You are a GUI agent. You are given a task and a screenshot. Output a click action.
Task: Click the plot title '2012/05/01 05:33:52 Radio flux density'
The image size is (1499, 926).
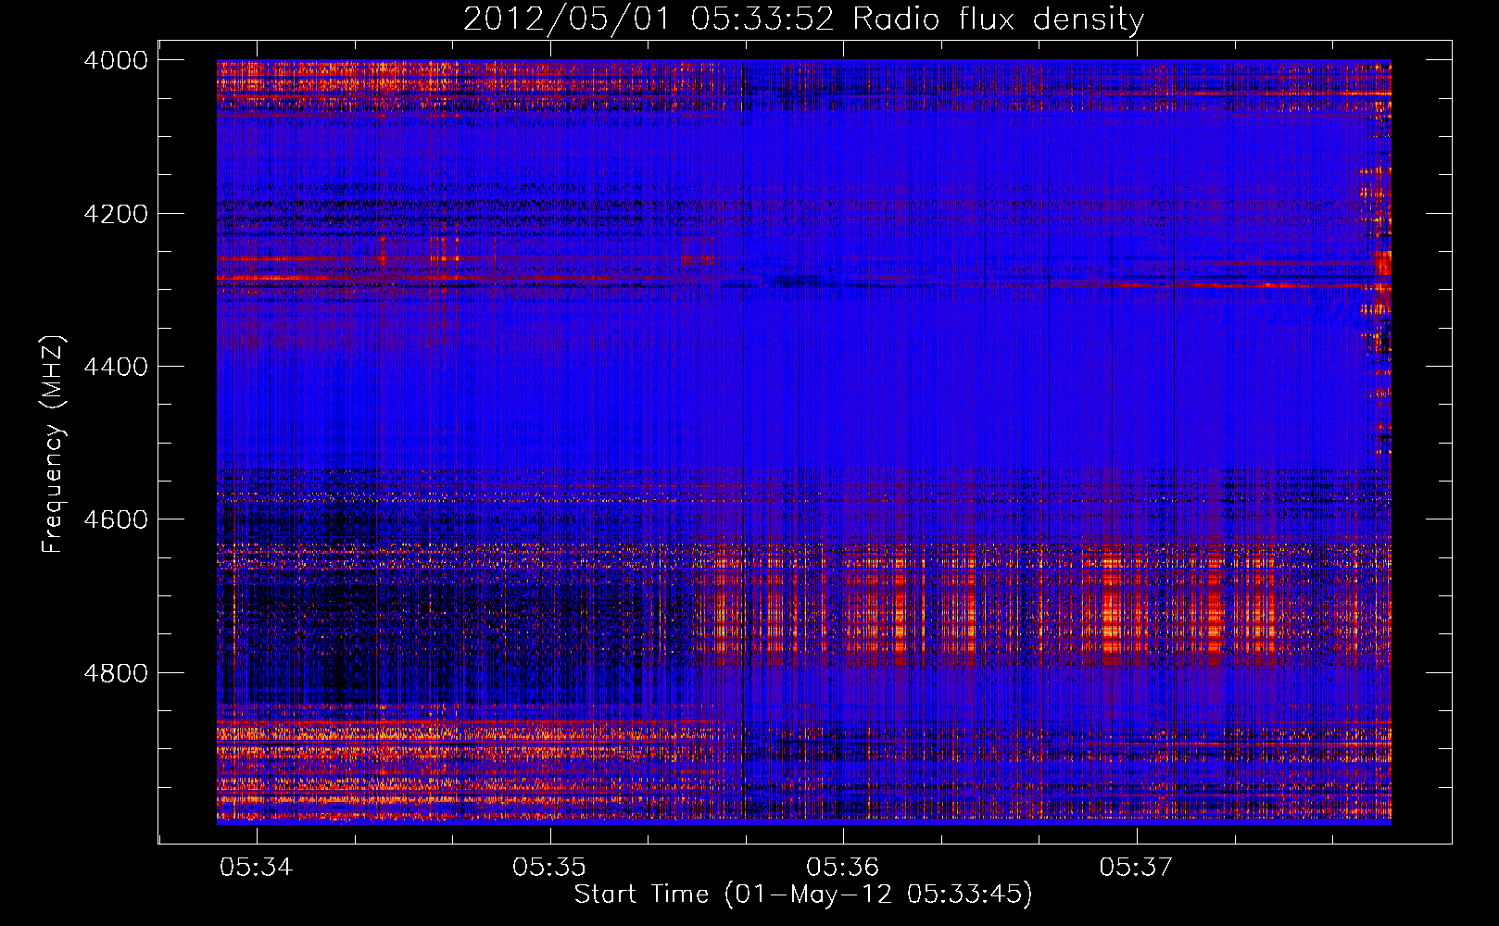(x=803, y=19)
